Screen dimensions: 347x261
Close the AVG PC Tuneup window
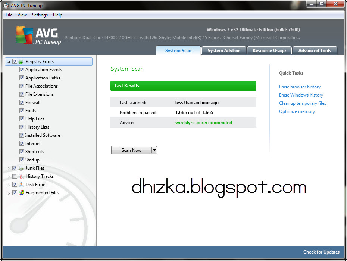click(335, 4)
